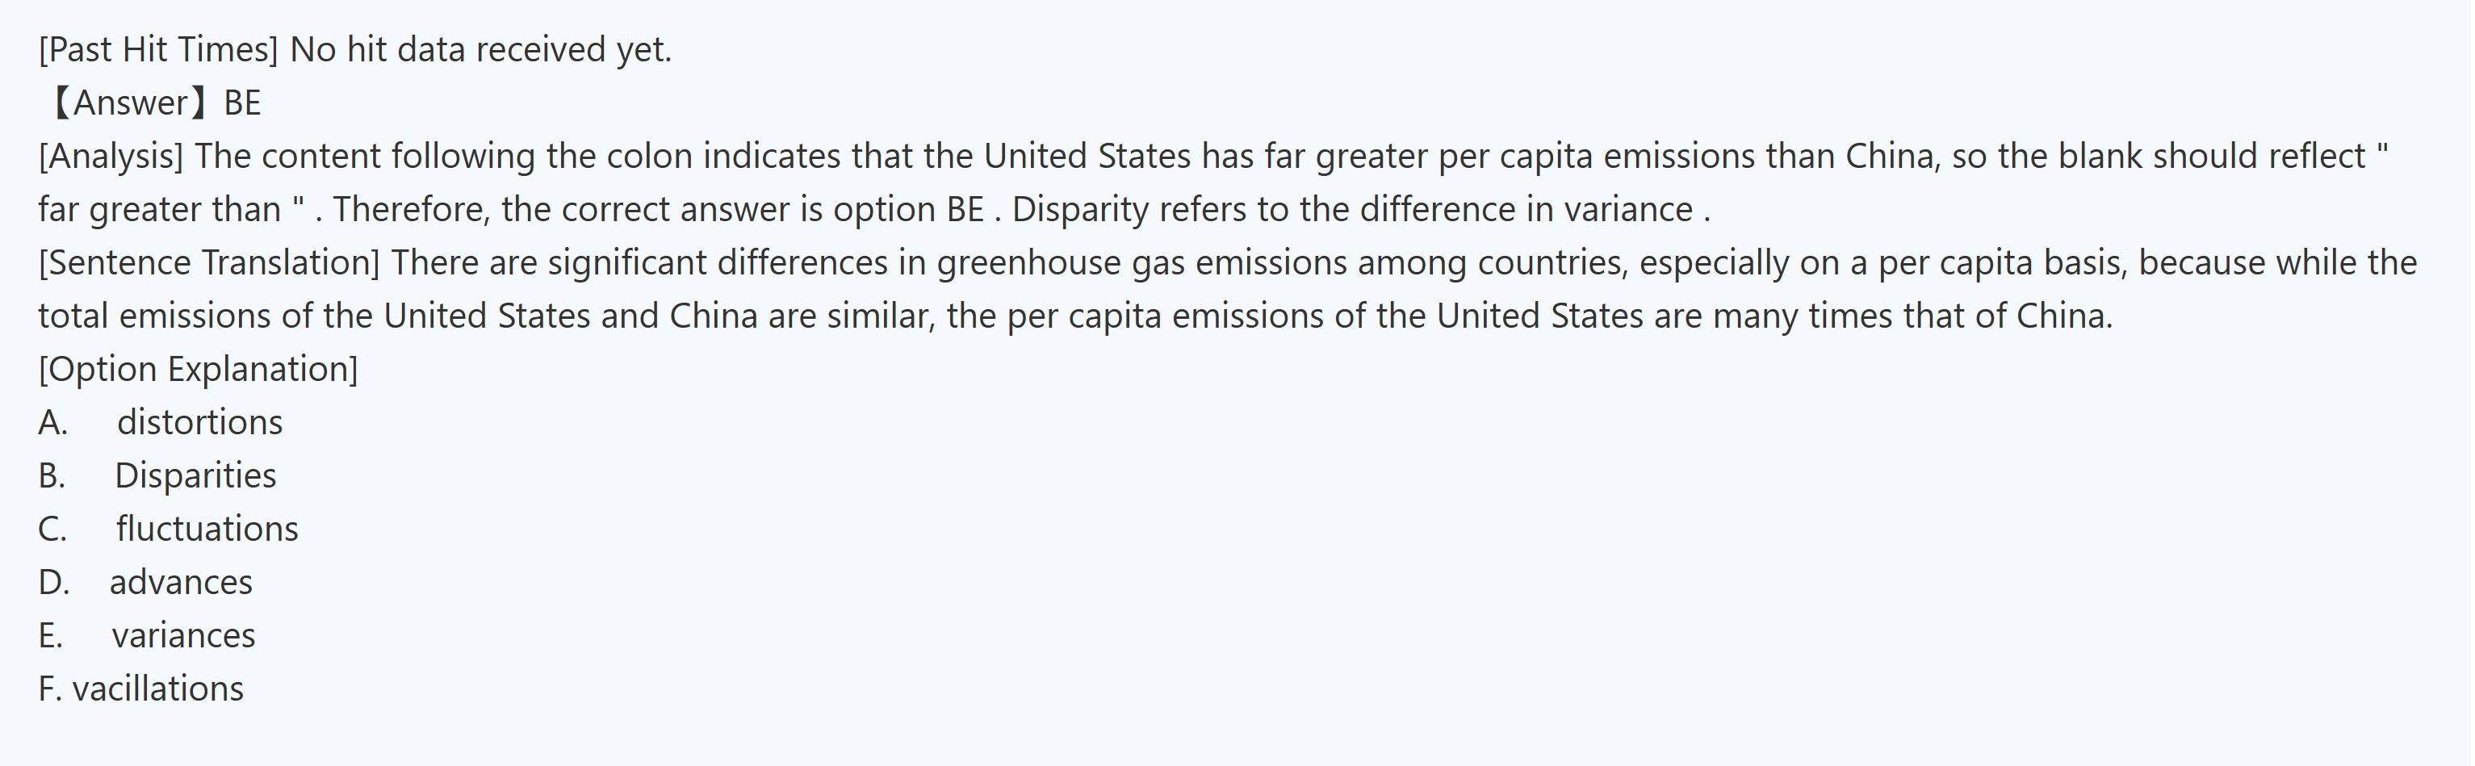
Task: Click the [Sentence Translation] label
Action: click(x=209, y=263)
